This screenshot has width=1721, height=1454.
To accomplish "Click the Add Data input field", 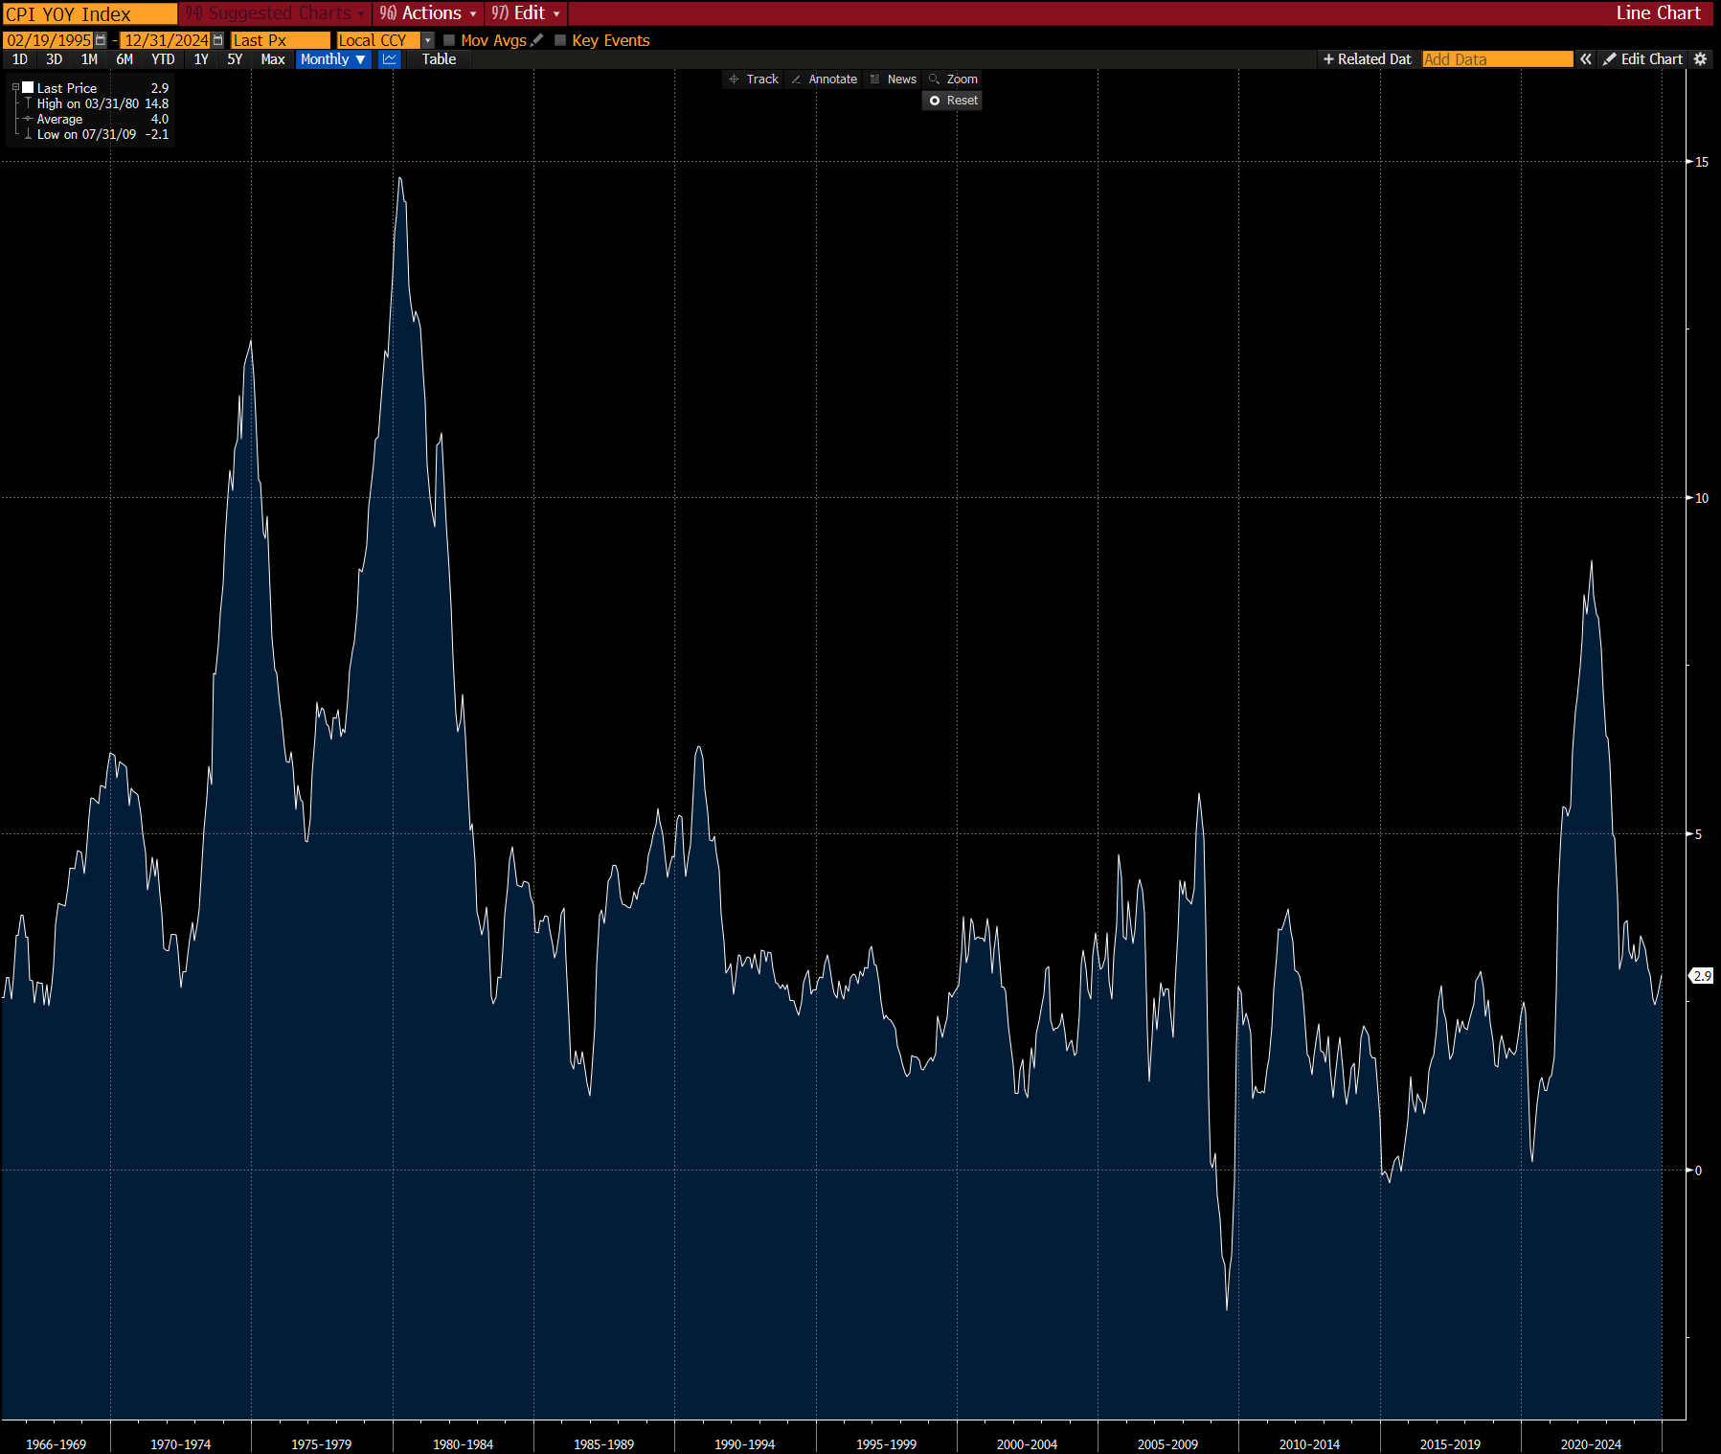I will 1496,58.
